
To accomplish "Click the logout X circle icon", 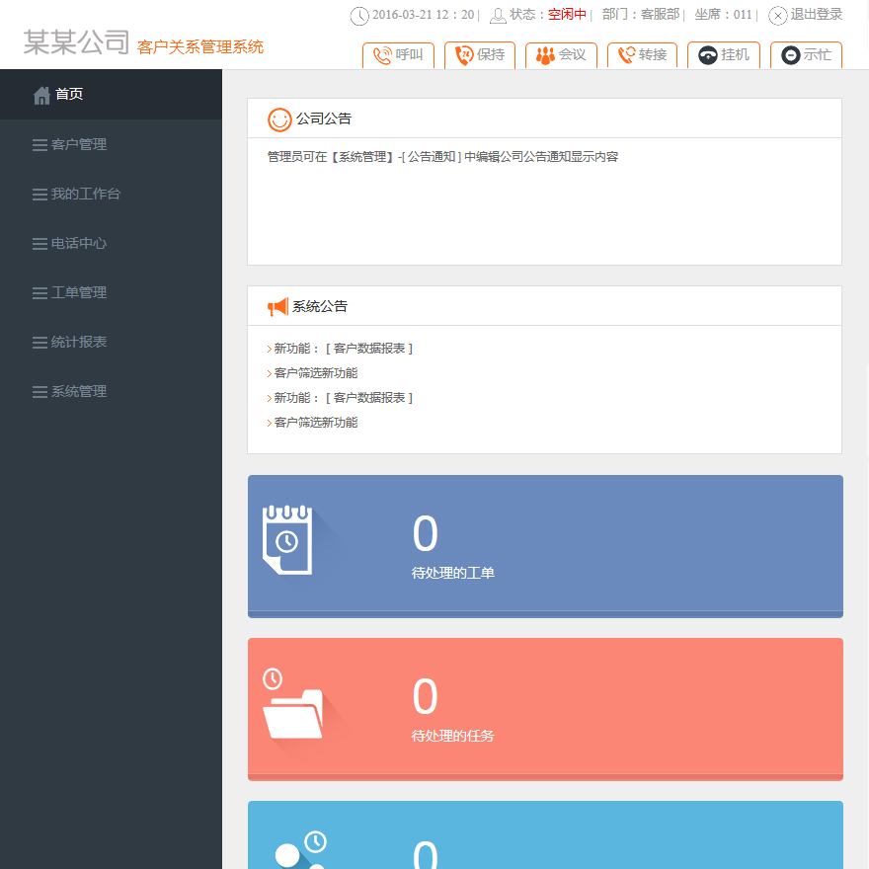I will (777, 16).
